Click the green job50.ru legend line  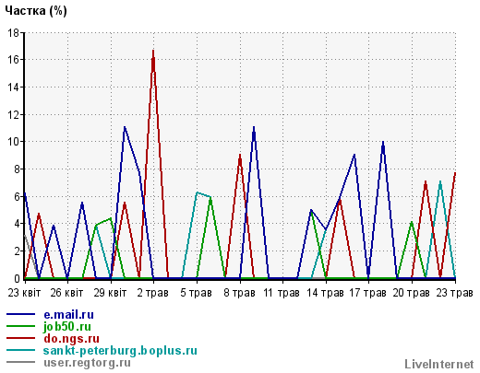(x=20, y=326)
